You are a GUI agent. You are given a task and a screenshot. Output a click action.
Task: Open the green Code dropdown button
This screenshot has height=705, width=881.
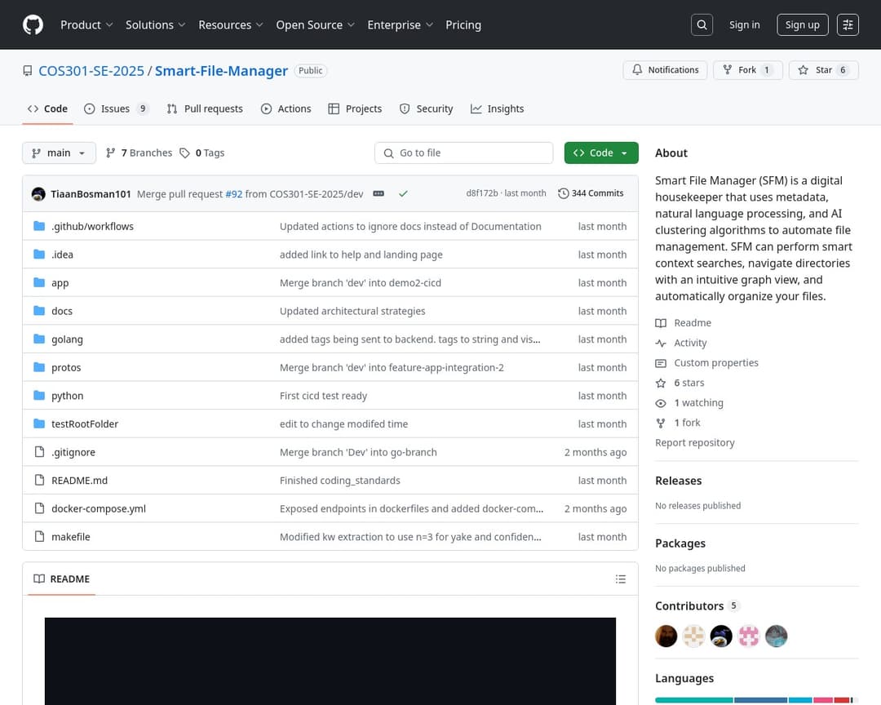601,153
